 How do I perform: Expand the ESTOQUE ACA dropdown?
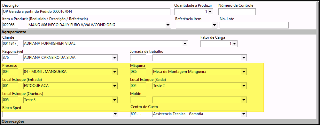click(115, 86)
